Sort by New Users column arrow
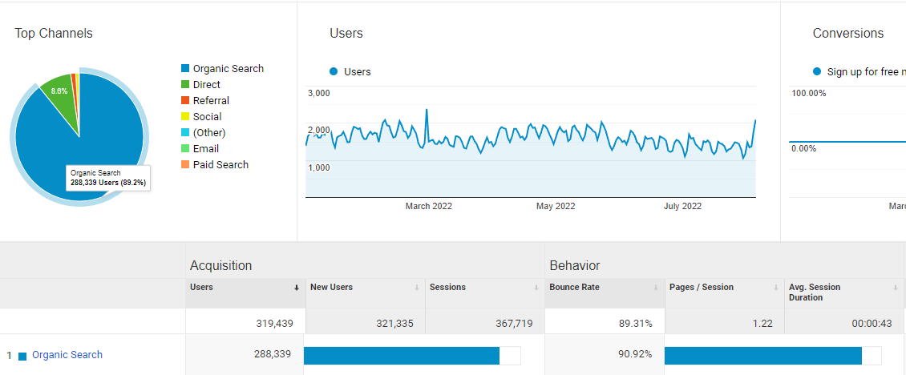 click(x=417, y=287)
